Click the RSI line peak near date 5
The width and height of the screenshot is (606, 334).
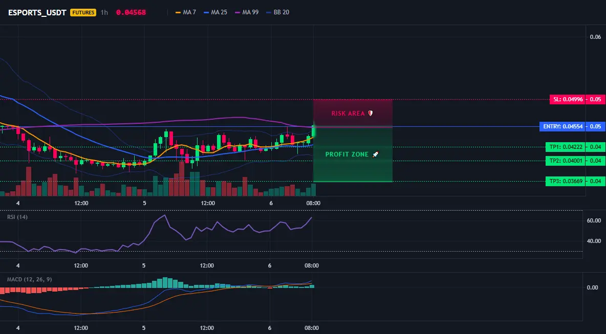[165, 215]
